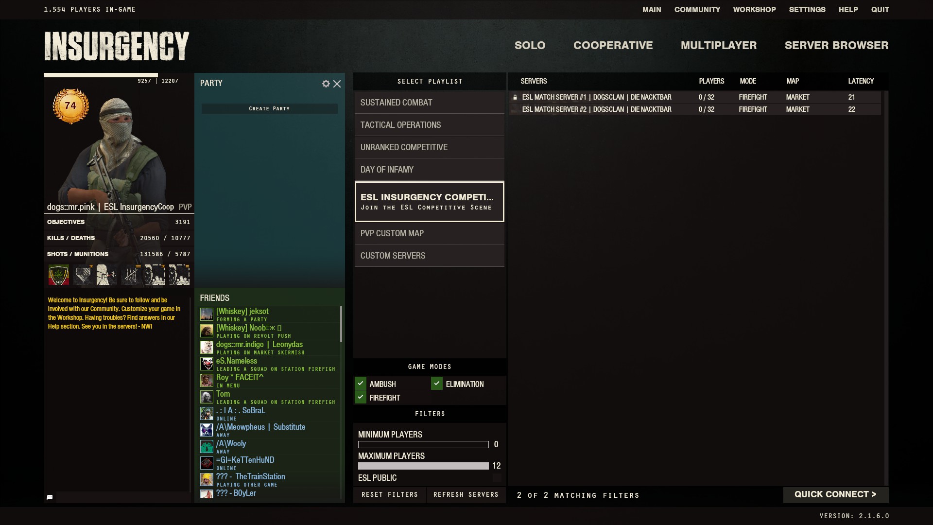This screenshot has width=933, height=525.
Task: Adjust the Maximum Players slider
Action: click(423, 466)
